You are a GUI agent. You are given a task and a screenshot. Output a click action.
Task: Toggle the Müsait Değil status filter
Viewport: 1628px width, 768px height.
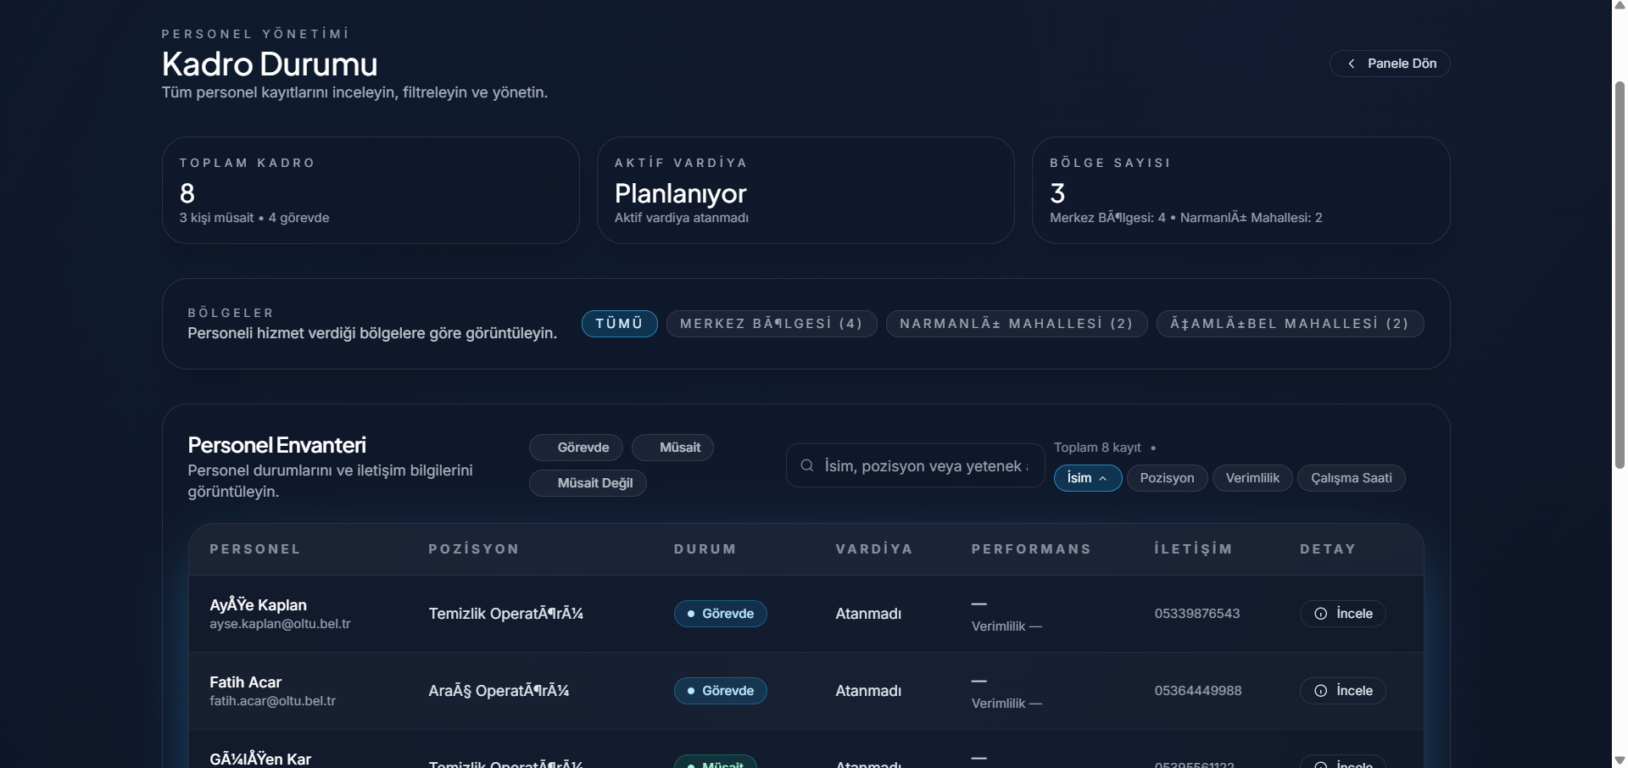click(x=588, y=483)
